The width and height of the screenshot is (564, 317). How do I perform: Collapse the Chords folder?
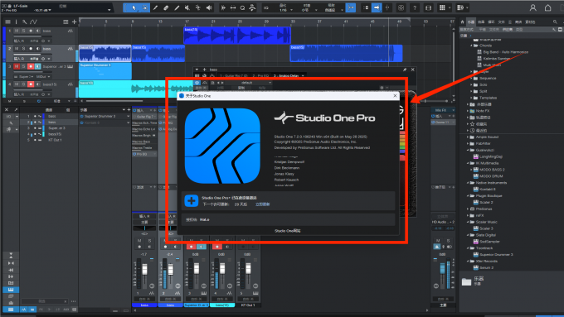tap(471, 46)
